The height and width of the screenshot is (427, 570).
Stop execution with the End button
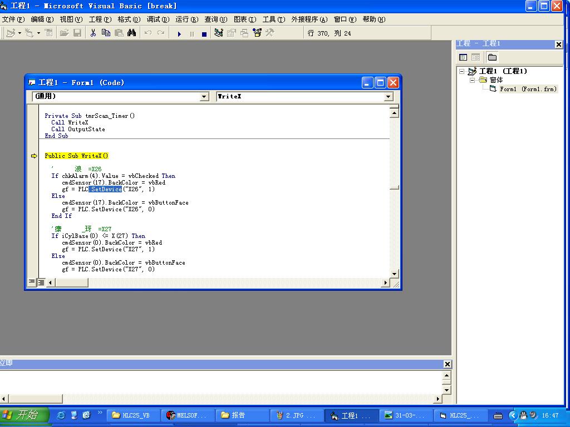tap(204, 33)
